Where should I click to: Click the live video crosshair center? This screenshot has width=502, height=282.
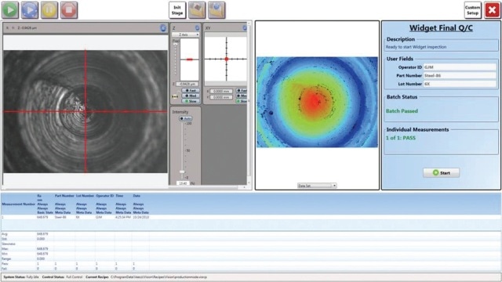tap(85, 111)
